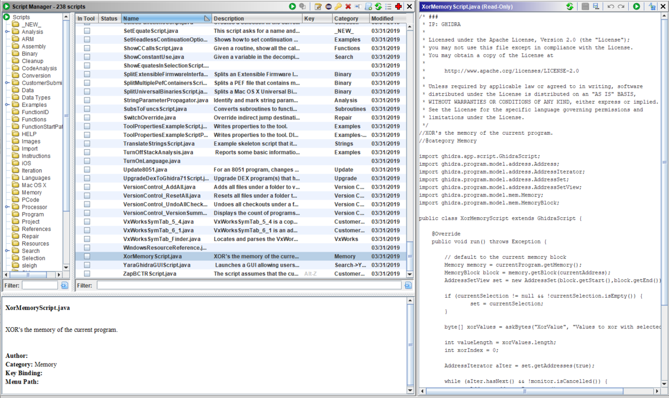Enable In Tool for SetEquateScript.java
This screenshot has width=669, height=398.
coord(87,31)
